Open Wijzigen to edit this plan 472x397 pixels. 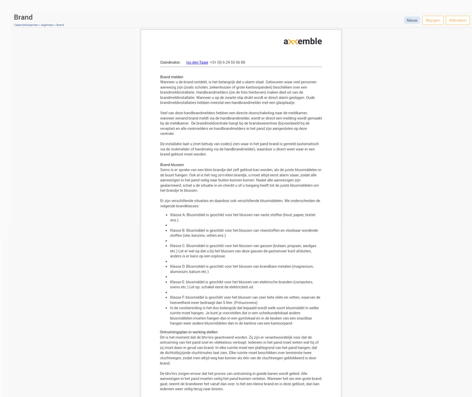(x=433, y=20)
